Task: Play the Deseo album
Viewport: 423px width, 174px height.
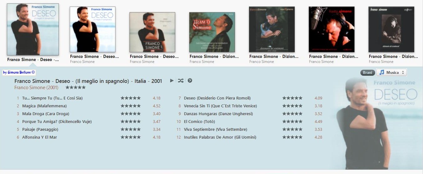Action: tap(172, 81)
